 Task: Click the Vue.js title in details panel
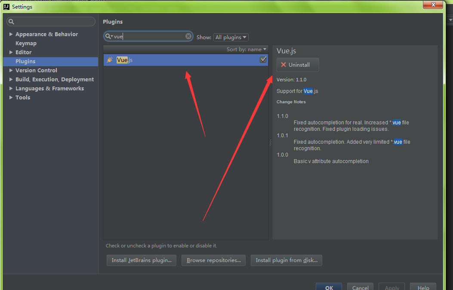tap(287, 51)
